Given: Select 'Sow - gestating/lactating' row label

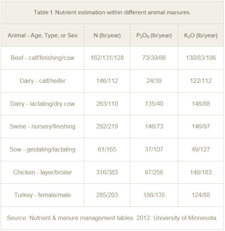Looking at the screenshot, I should 43,149.
